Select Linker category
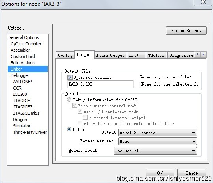 tap(28, 69)
